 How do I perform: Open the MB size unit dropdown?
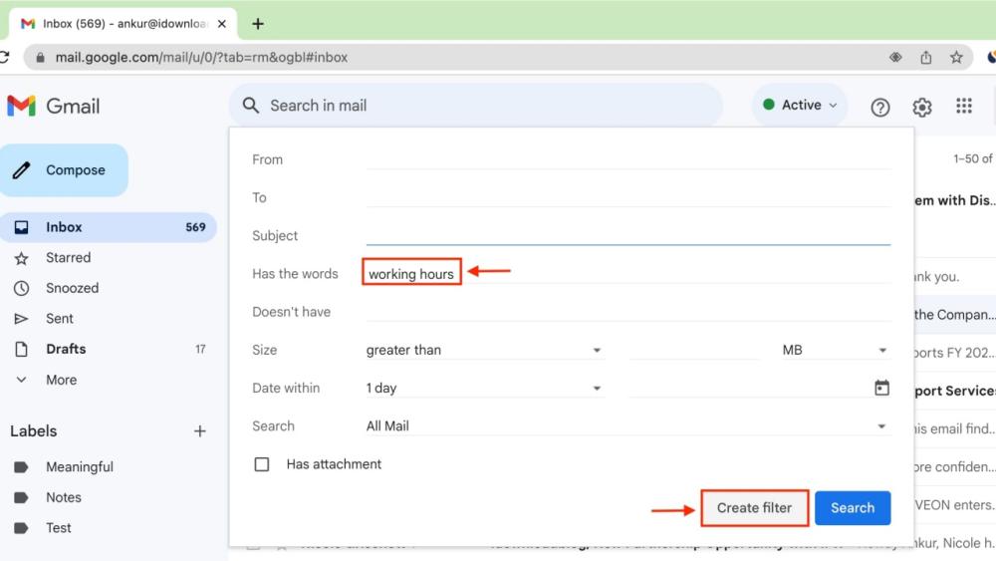835,351
